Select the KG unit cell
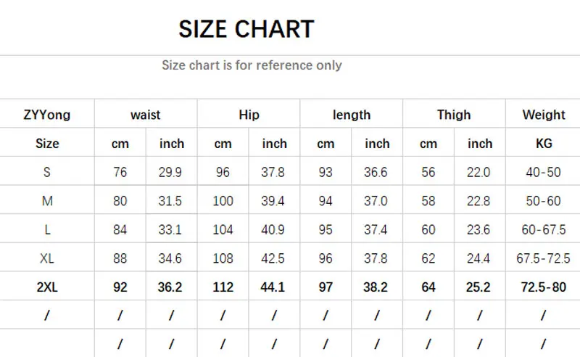 (x=544, y=144)
